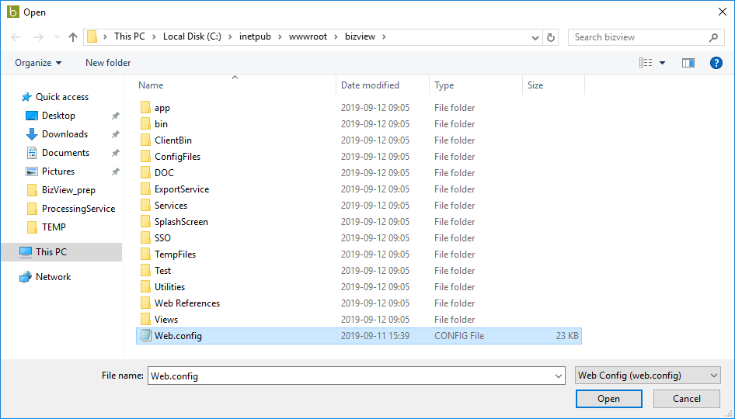
Task: Jump to inetpub in the path
Action: 255,36
